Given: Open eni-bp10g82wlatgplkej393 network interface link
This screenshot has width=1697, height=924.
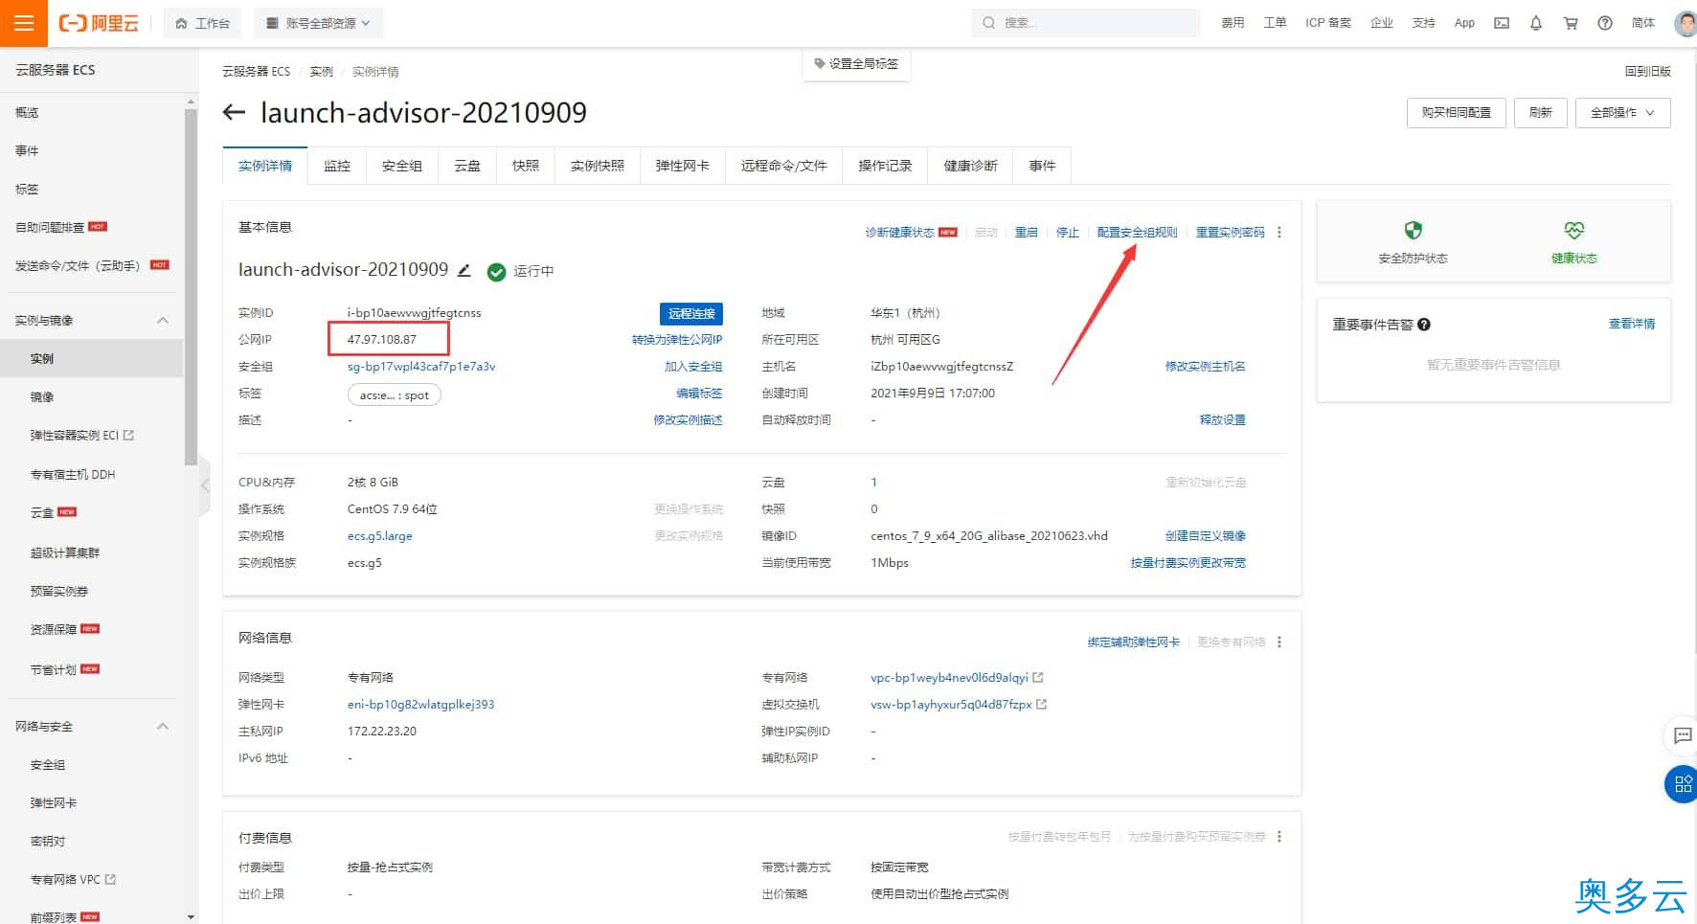Looking at the screenshot, I should click(x=421, y=705).
